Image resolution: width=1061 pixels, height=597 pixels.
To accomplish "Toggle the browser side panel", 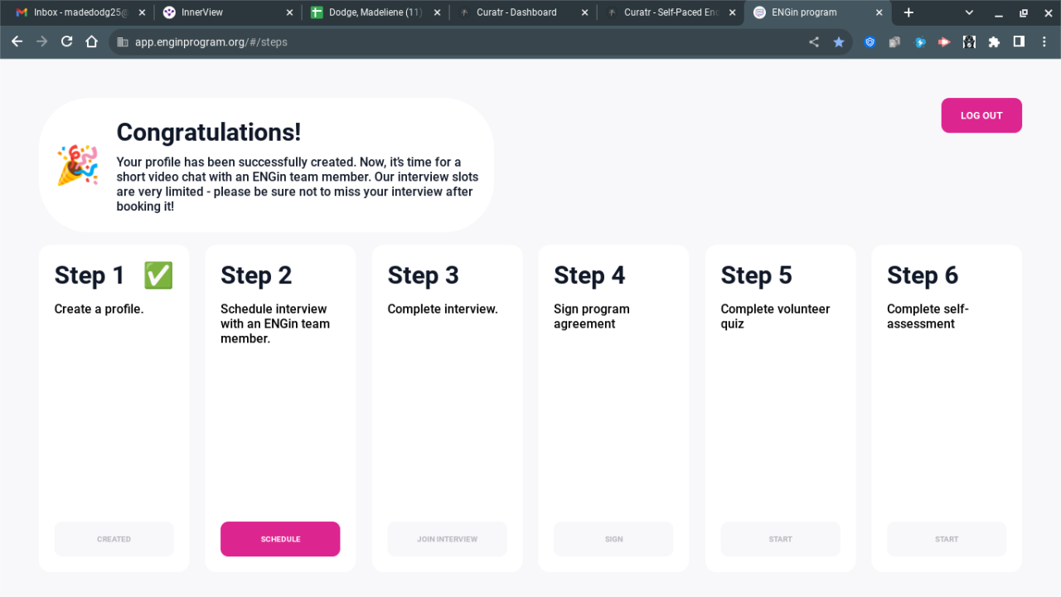I will (x=1019, y=41).
